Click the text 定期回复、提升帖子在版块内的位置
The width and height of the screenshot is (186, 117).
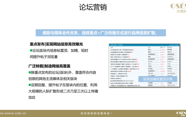[59, 85]
